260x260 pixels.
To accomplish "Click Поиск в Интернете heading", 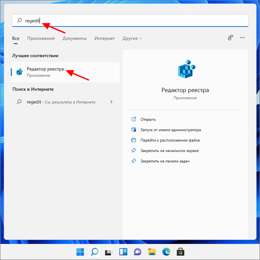I will pyautogui.click(x=33, y=89).
